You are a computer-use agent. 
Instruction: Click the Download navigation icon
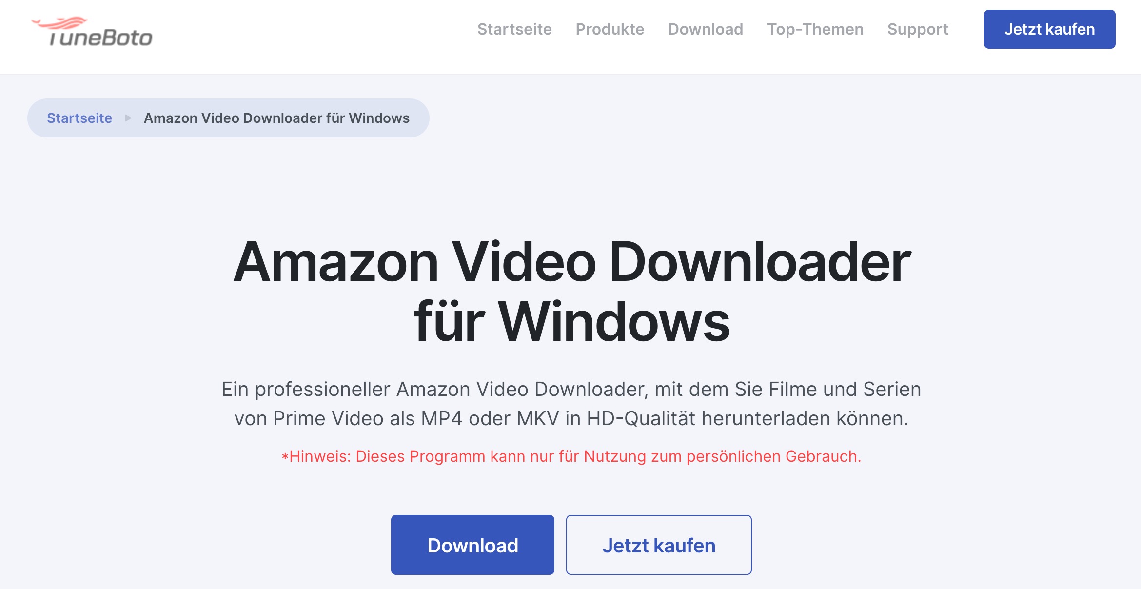[x=706, y=29]
